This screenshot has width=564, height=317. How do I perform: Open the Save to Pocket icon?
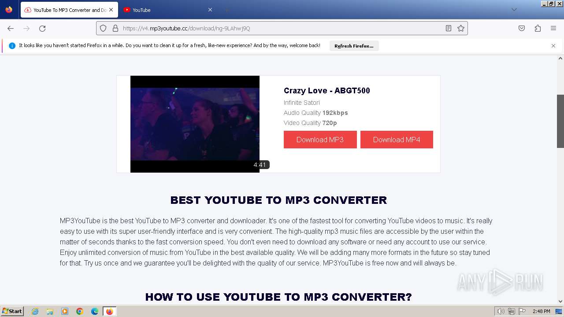522,28
